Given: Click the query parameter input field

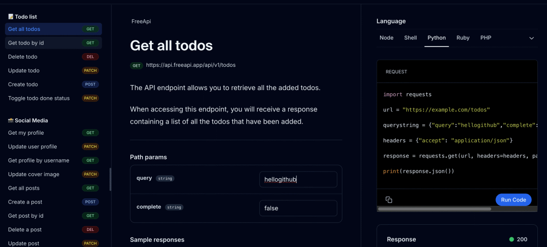Looking at the screenshot, I should click(298, 179).
